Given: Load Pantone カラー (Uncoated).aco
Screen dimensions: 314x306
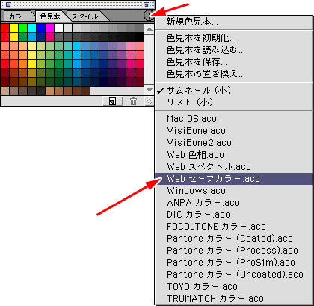Looking at the screenshot, I should (x=233, y=275).
